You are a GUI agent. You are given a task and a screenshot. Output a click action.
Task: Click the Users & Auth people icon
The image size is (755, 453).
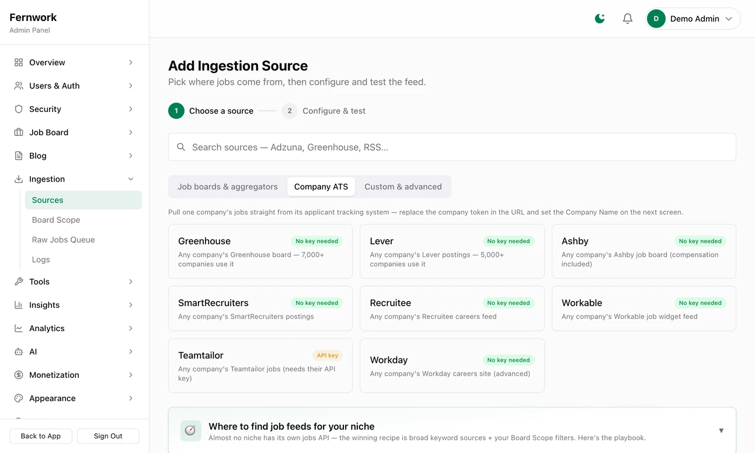pos(19,86)
